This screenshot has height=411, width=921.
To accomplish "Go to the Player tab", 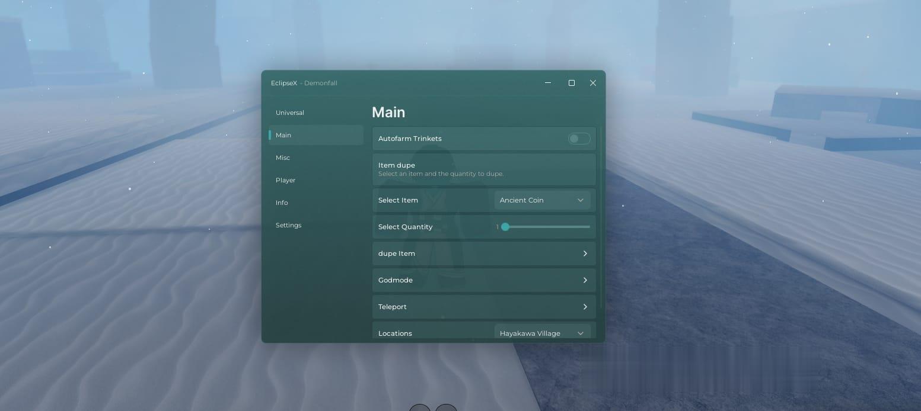I will (285, 180).
